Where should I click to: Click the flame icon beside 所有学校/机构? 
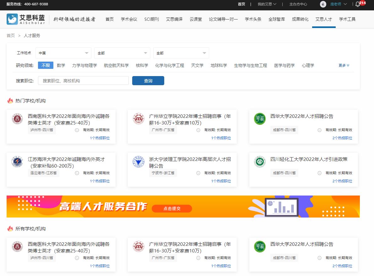(x=10, y=229)
